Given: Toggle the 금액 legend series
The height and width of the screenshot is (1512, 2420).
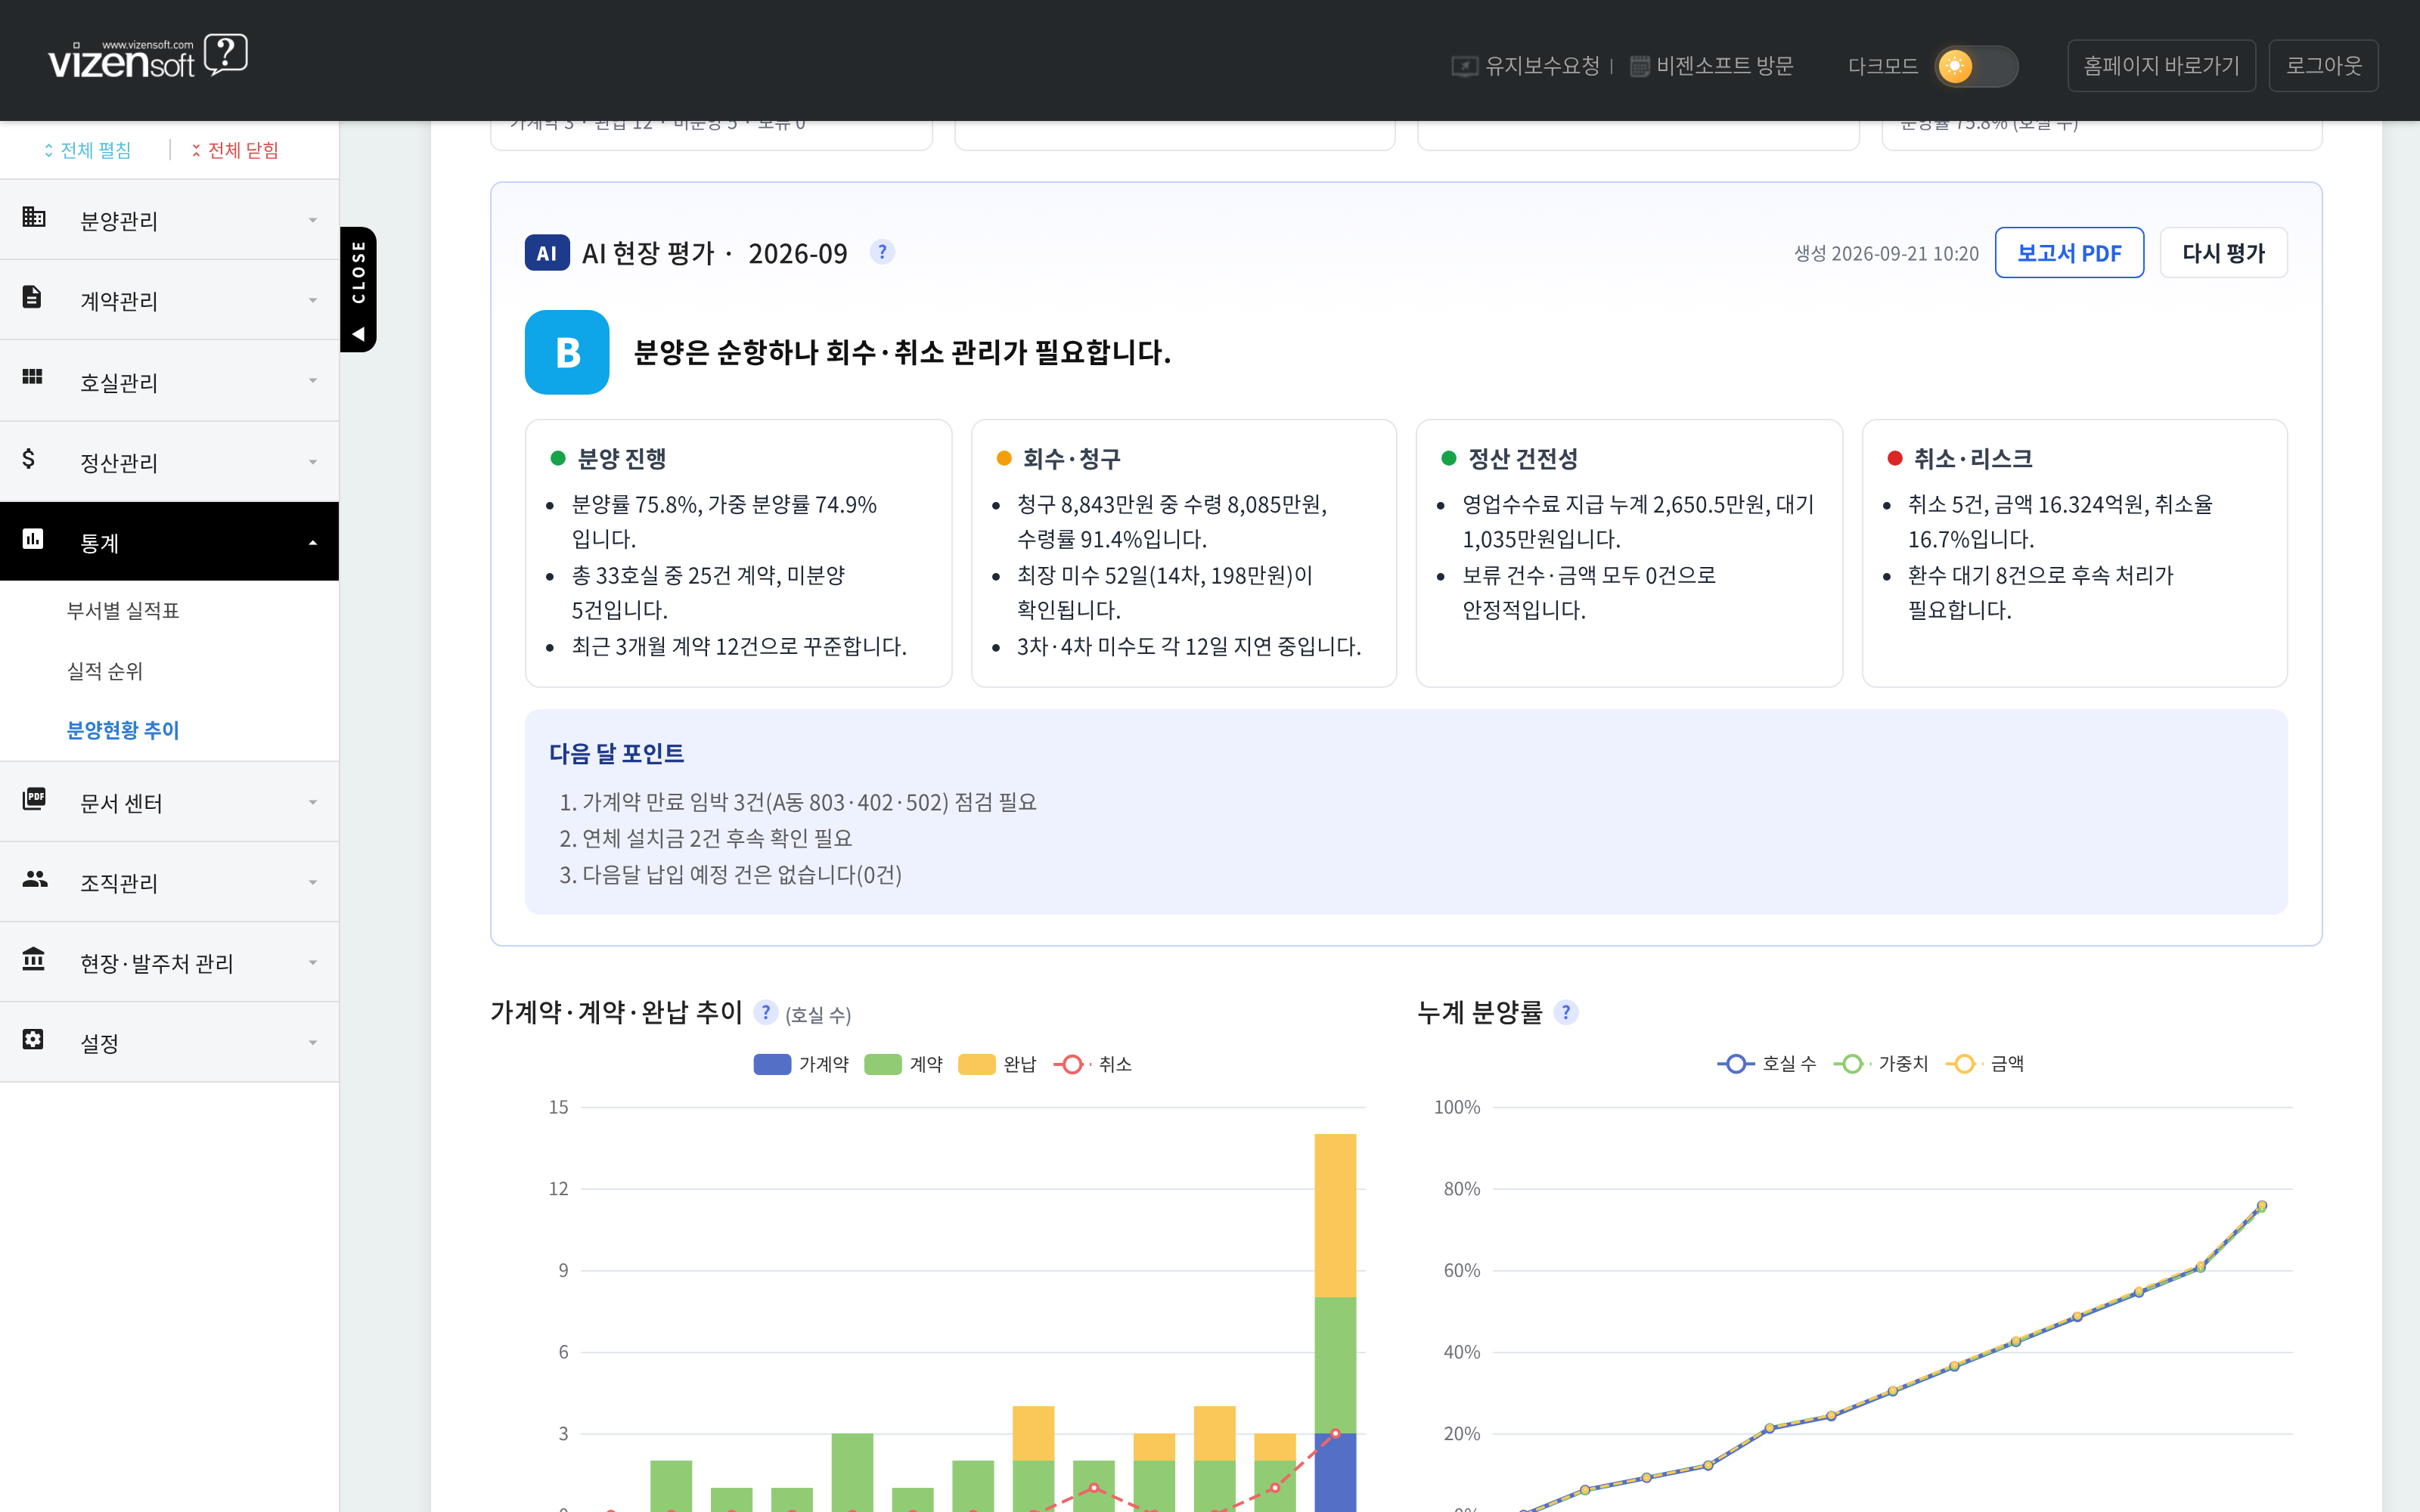Looking at the screenshot, I should [1984, 1064].
